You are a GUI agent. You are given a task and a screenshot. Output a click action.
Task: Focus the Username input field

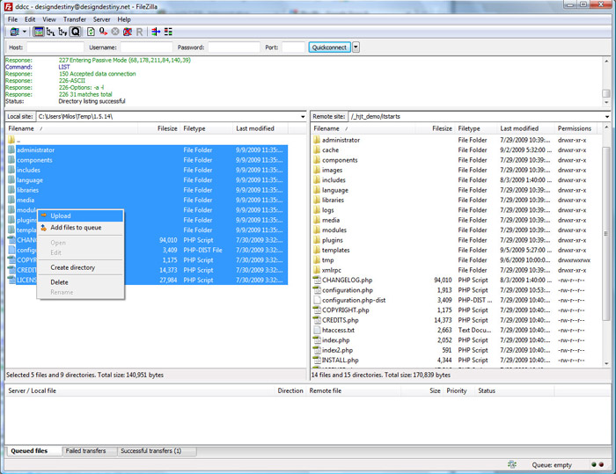point(146,47)
